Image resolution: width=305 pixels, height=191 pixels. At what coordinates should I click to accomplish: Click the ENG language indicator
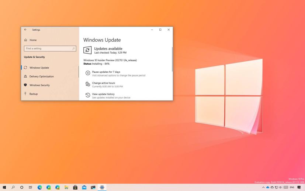[x=292, y=188]
